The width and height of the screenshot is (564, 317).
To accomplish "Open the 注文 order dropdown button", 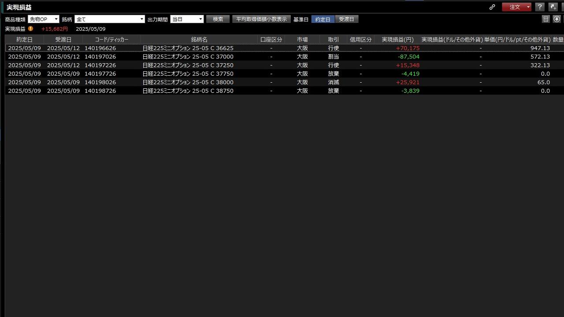I will click(516, 7).
